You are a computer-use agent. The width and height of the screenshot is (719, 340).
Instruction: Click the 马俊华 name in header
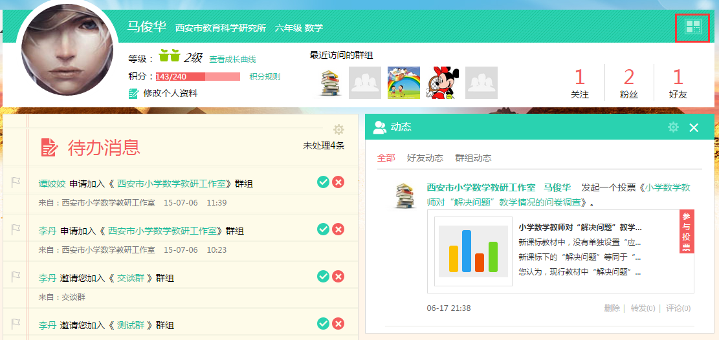[x=146, y=27]
